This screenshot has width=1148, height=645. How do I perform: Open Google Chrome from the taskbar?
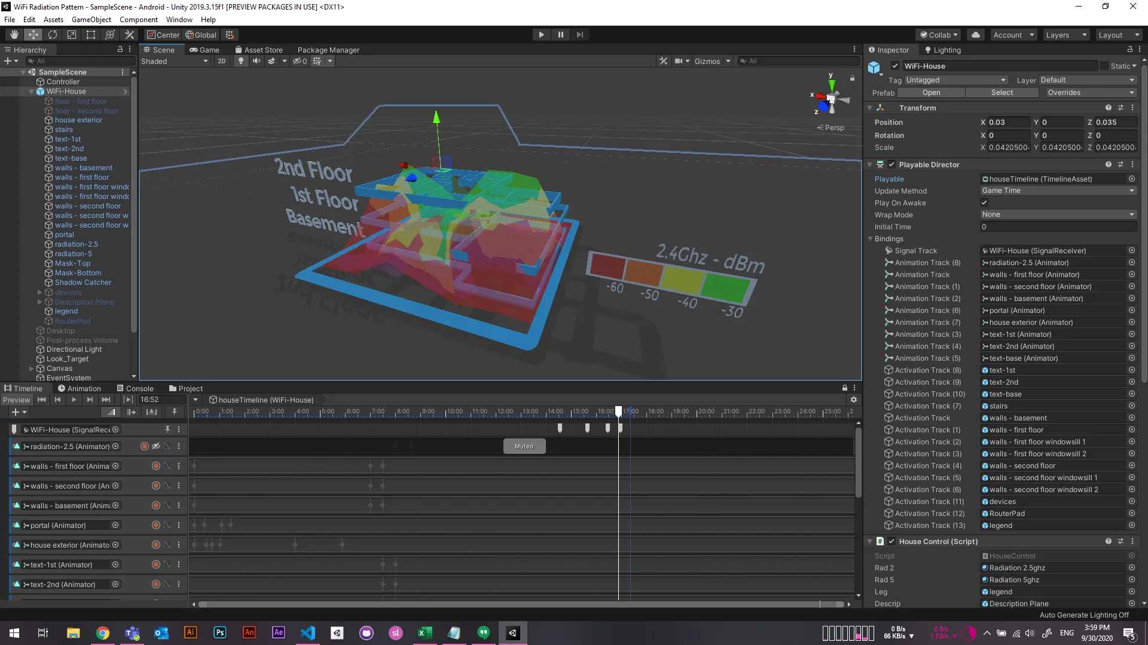pyautogui.click(x=103, y=633)
